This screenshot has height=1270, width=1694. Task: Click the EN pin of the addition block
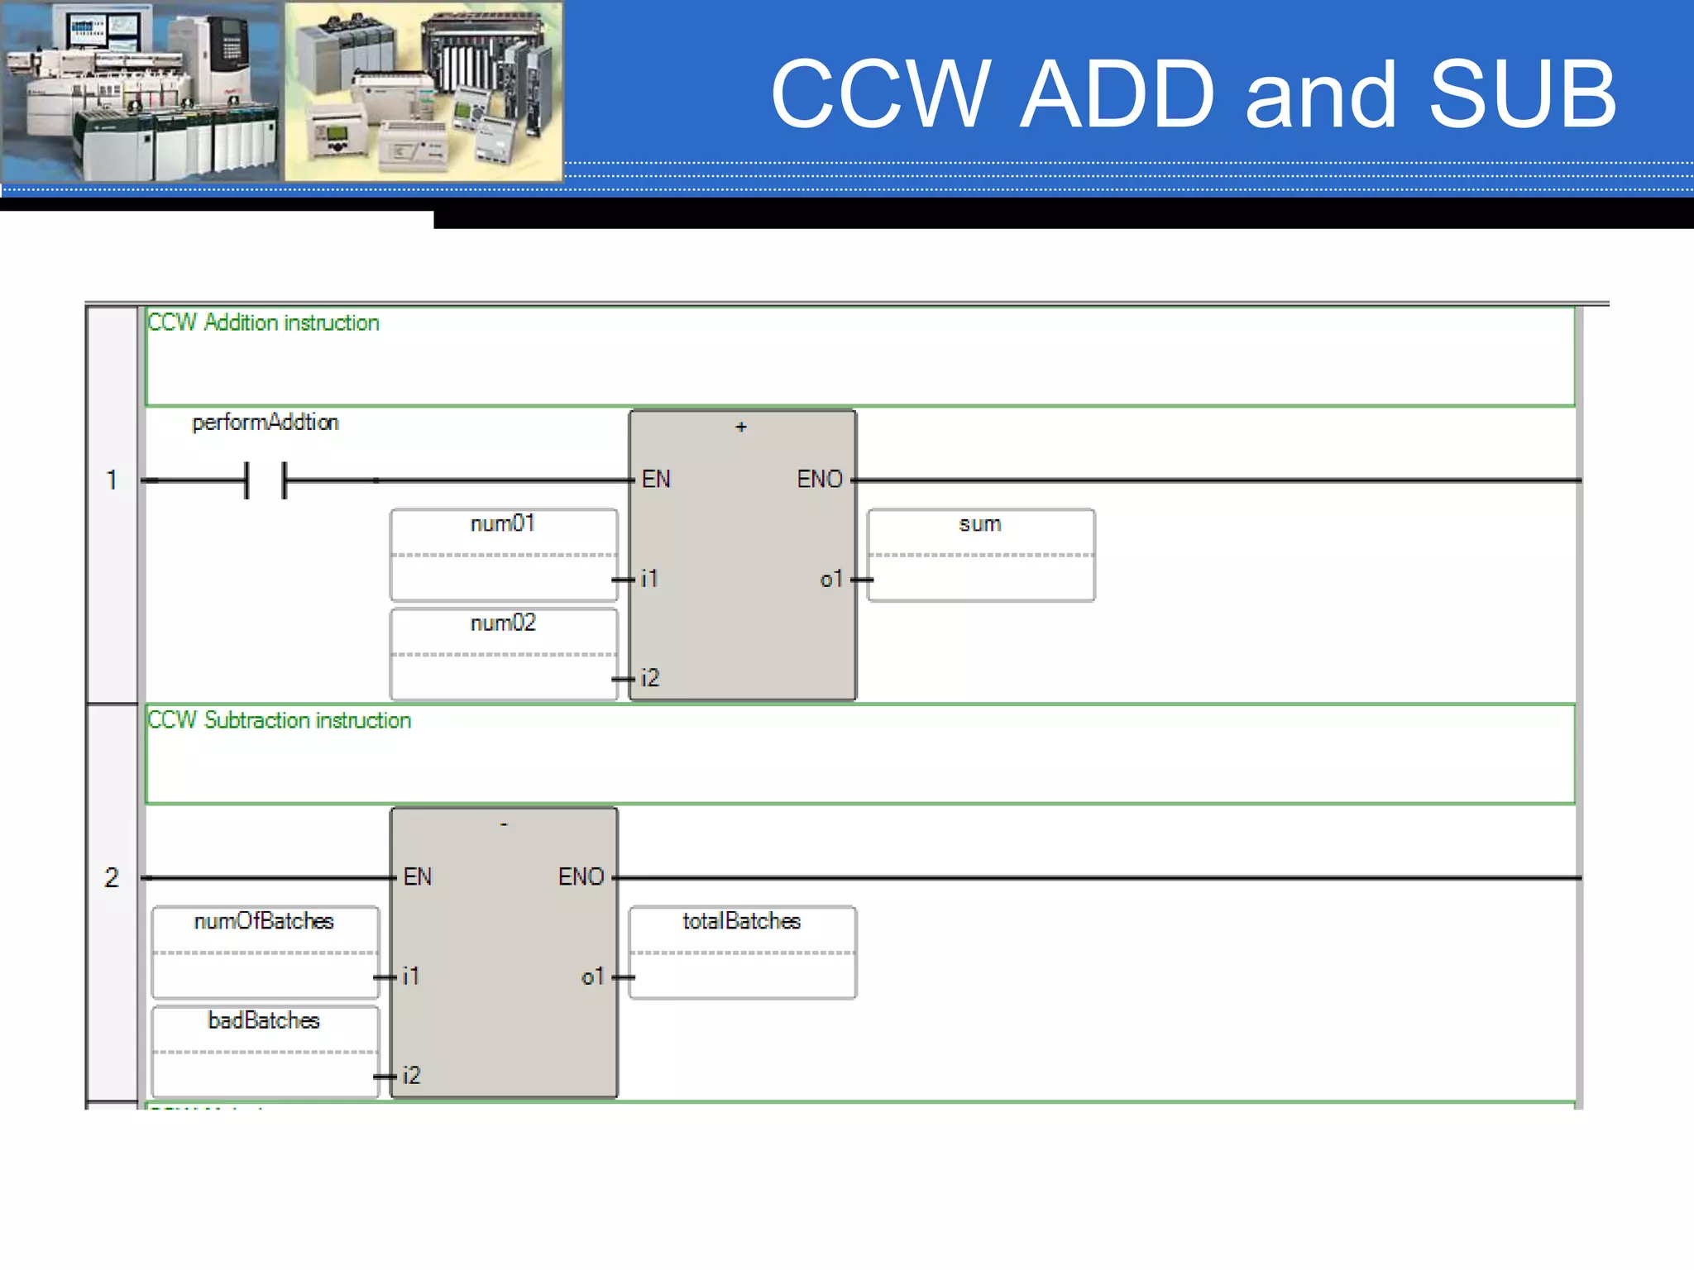656,480
